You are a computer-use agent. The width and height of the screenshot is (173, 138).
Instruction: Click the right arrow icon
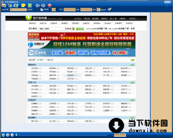[43, 6]
